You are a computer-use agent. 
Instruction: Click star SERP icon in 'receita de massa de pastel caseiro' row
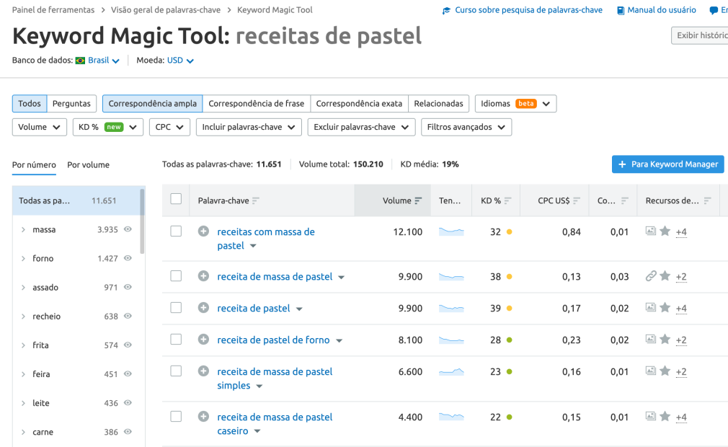tap(665, 416)
